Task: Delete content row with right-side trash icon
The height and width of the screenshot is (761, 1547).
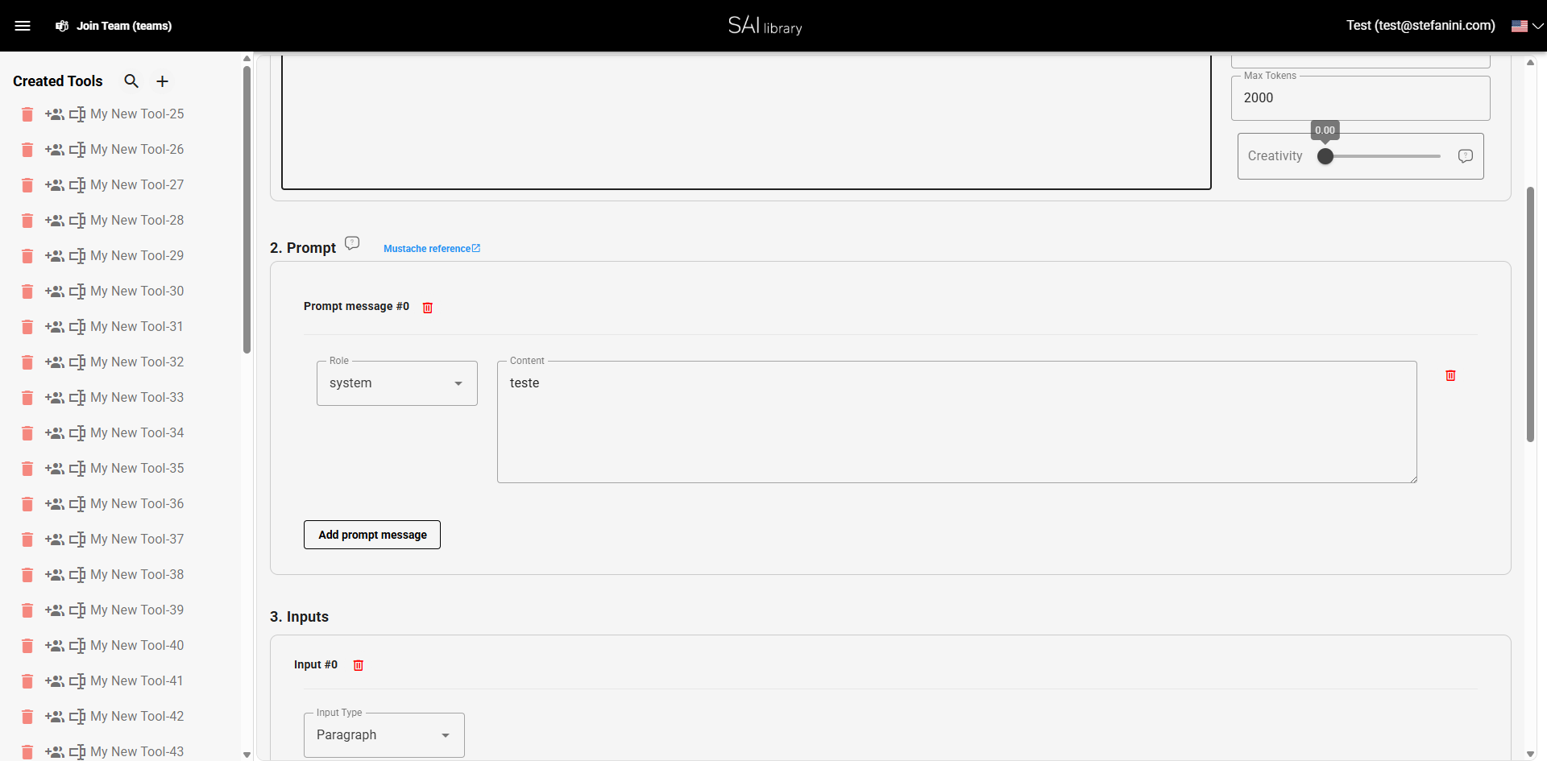Action: (x=1450, y=376)
